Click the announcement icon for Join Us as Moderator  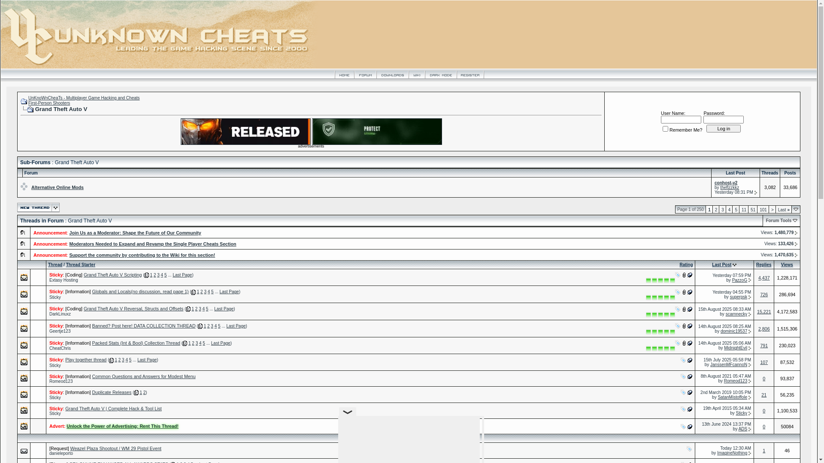click(x=23, y=232)
